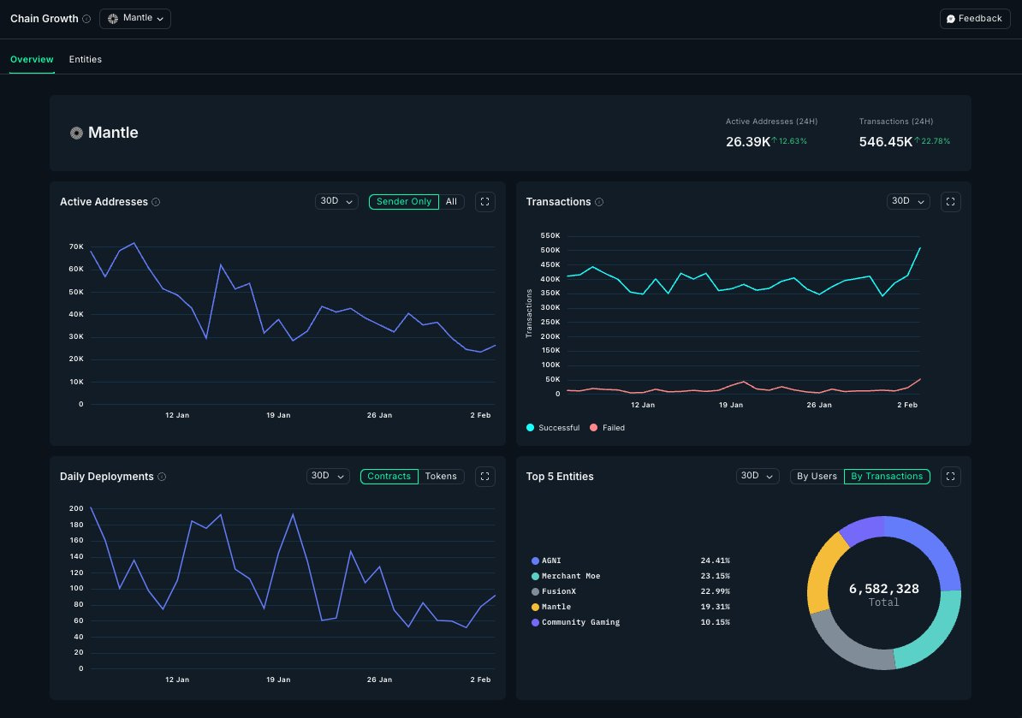Click the AGNI entity name
The image size is (1022, 718).
click(x=551, y=561)
